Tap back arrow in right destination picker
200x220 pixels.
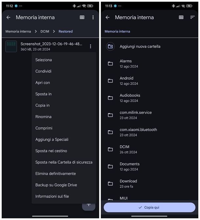108,17
